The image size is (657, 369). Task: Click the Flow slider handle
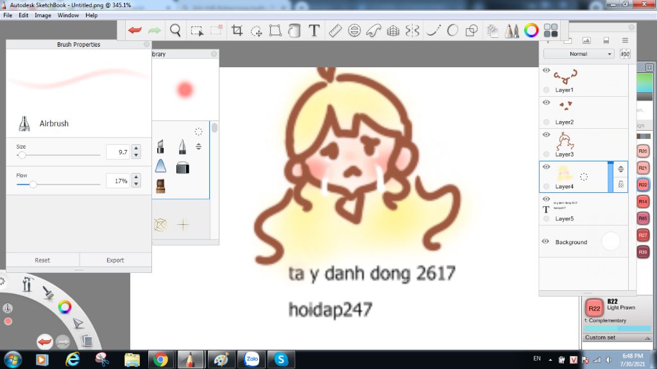tap(33, 184)
